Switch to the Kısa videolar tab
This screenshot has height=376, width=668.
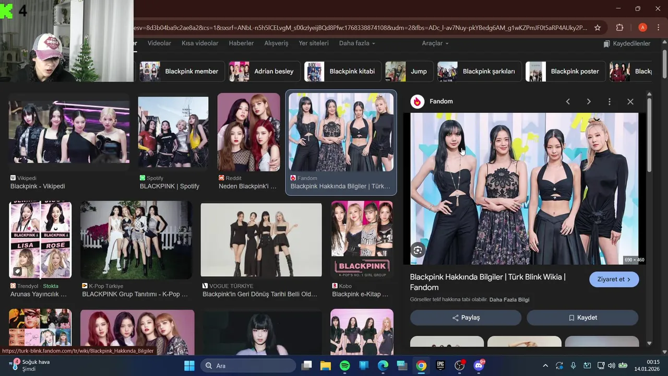coord(200,43)
